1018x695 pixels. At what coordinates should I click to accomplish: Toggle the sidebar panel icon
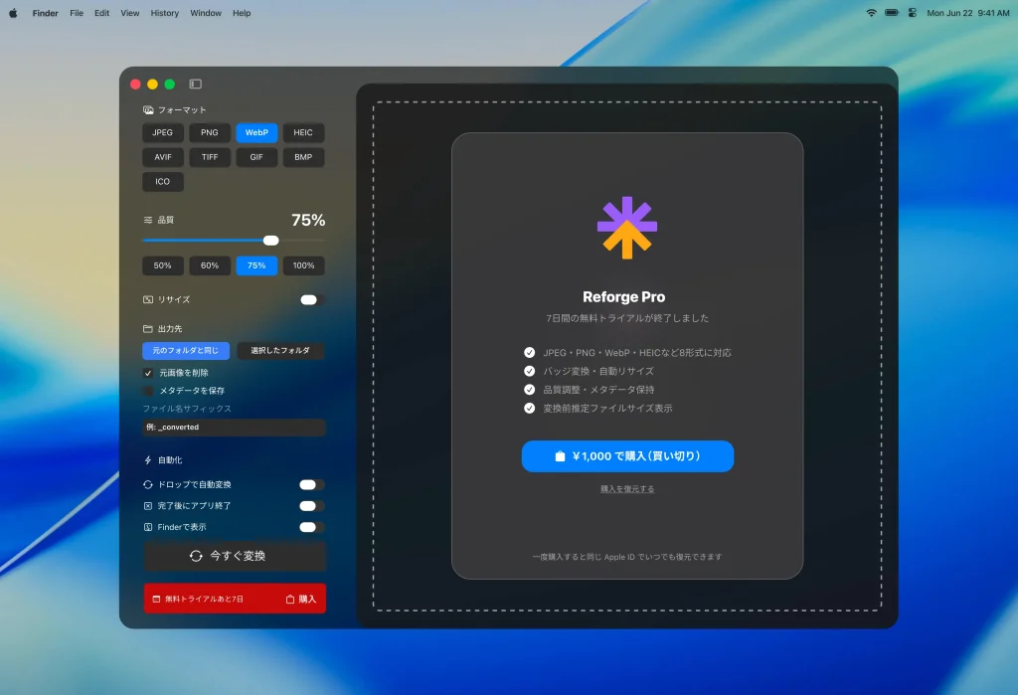click(195, 85)
